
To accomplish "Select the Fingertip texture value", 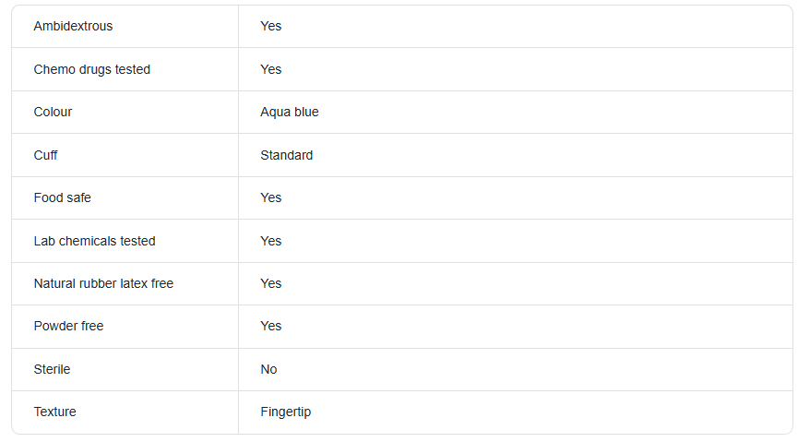I will click(285, 412).
